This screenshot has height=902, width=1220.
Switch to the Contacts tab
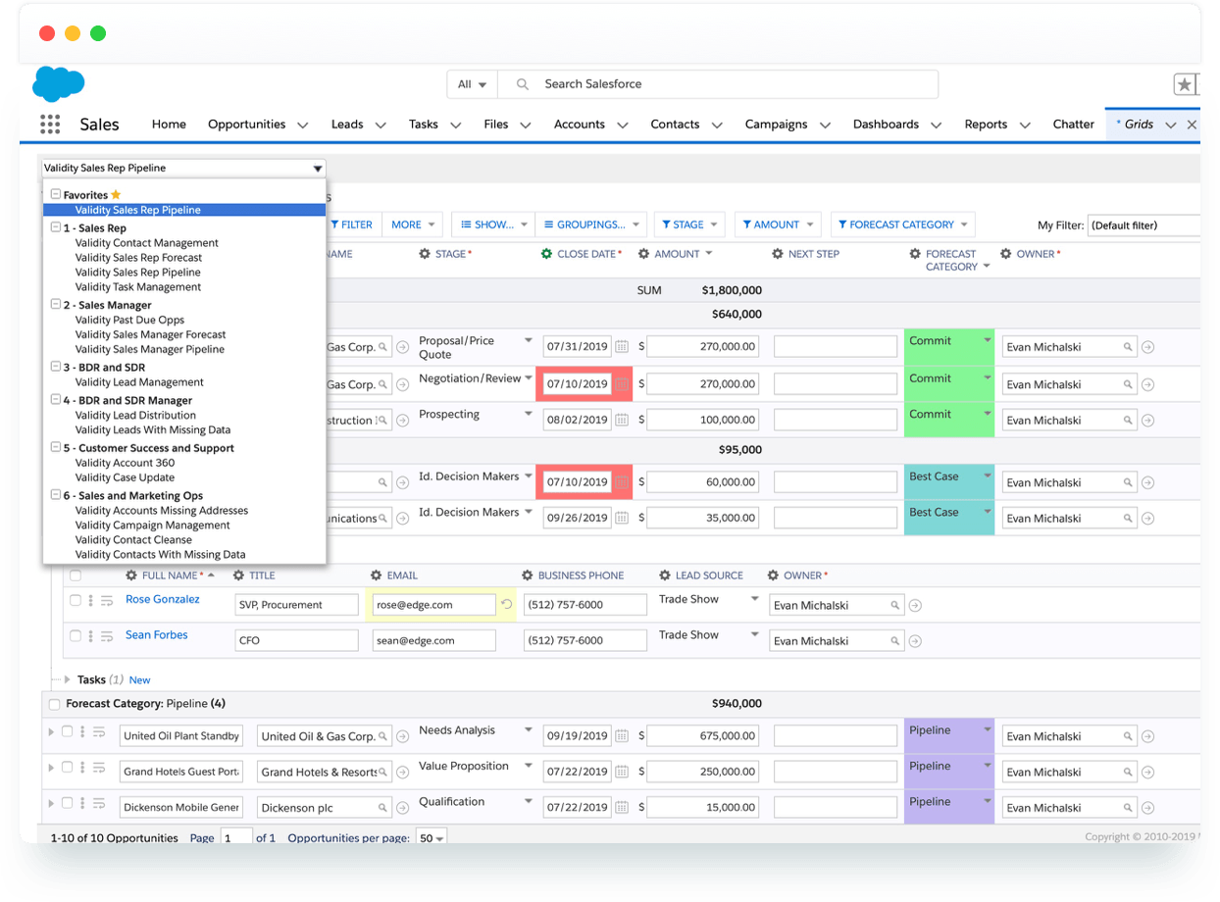pyautogui.click(x=675, y=125)
